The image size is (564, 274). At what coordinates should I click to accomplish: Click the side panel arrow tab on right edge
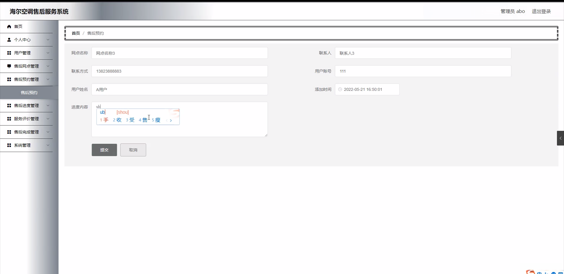(x=560, y=138)
